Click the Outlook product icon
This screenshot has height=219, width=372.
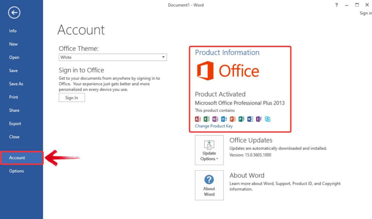(224, 119)
